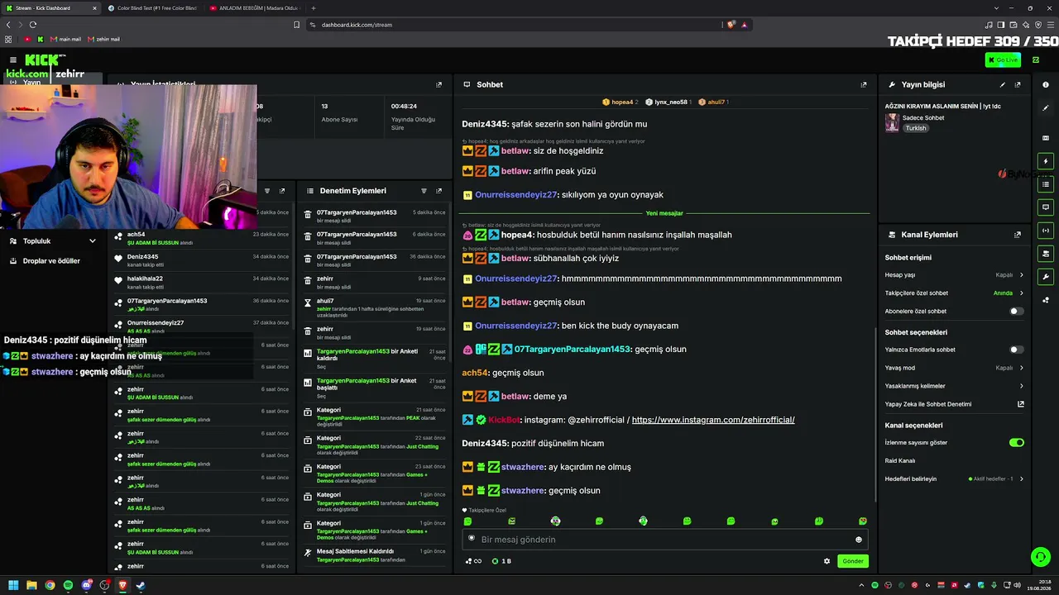Select the list icon in the right sidebar
This screenshot has width=1059, height=595.
click(x=1046, y=184)
